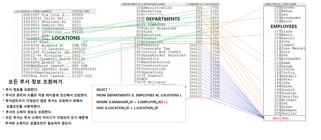The image size is (321, 140).
Task: Select the EMPLOYEE_ID column header
Action: pos(272,4)
